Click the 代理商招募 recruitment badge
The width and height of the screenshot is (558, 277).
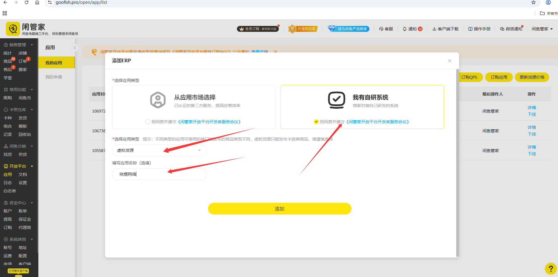tap(303, 29)
